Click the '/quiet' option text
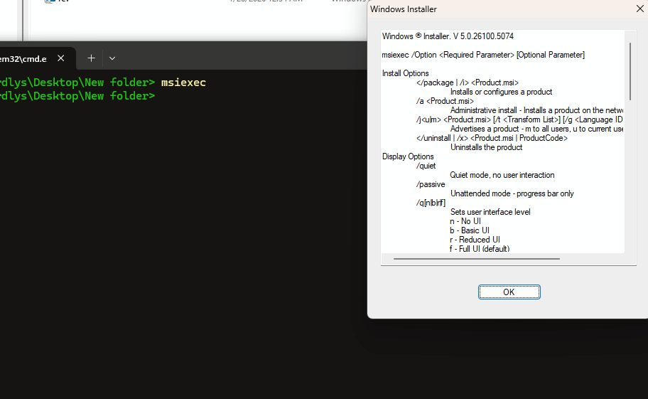The height and width of the screenshot is (399, 648). (426, 166)
